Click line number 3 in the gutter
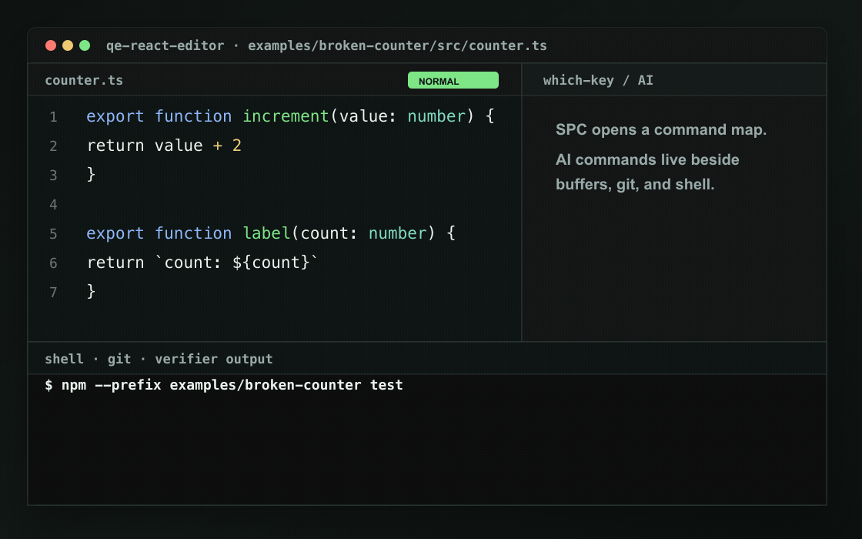 coord(53,175)
